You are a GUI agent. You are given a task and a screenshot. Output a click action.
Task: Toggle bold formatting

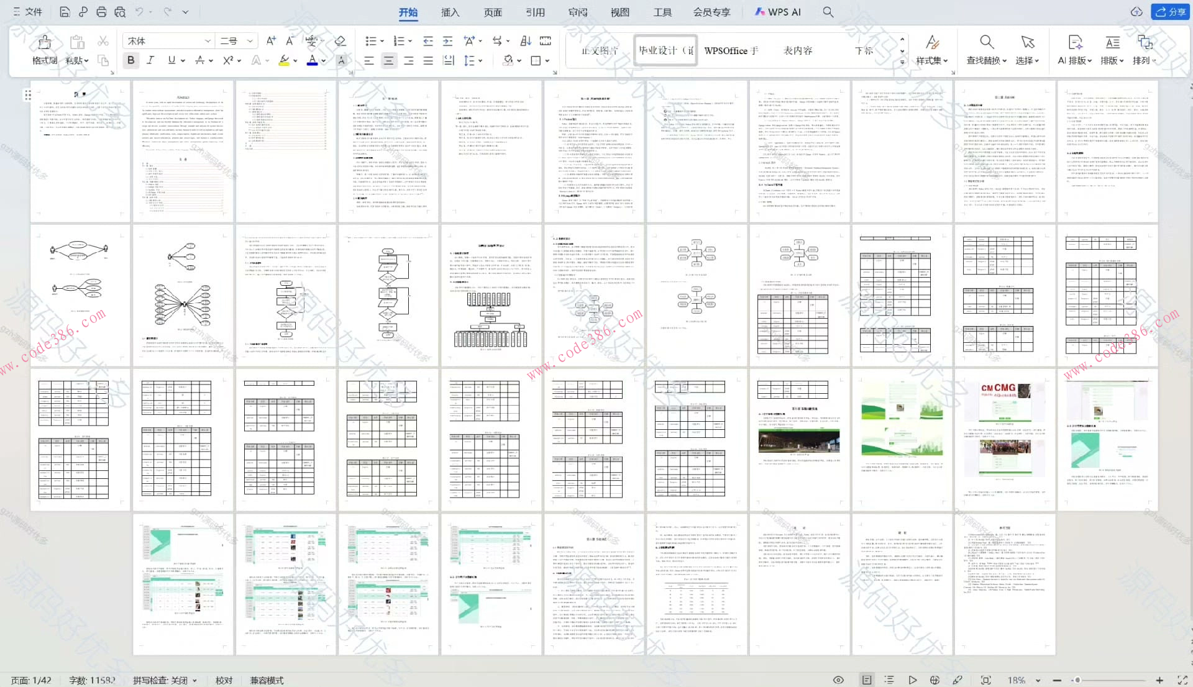point(130,60)
